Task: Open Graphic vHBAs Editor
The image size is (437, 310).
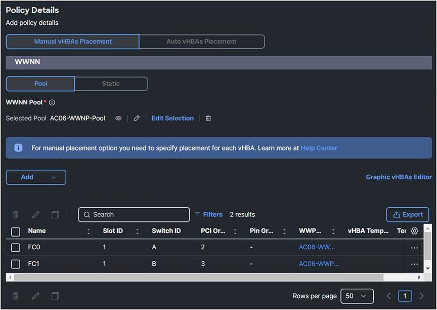Action: click(399, 177)
